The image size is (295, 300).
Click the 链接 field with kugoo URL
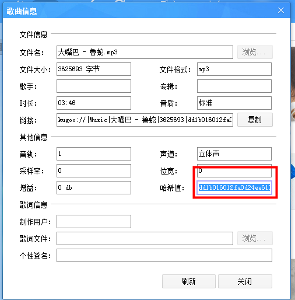tap(145, 120)
